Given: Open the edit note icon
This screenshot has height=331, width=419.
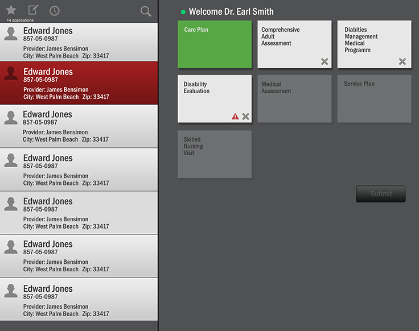Looking at the screenshot, I should coord(34,10).
